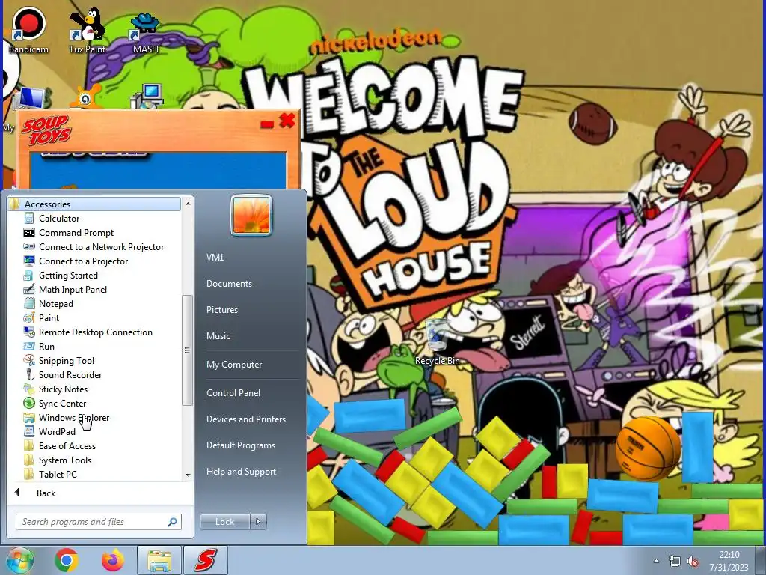This screenshot has height=575, width=766.
Task: Open File Explorer from the taskbar
Action: tap(159, 560)
